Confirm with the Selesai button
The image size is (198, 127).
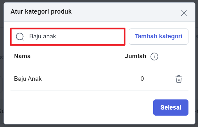(171, 107)
